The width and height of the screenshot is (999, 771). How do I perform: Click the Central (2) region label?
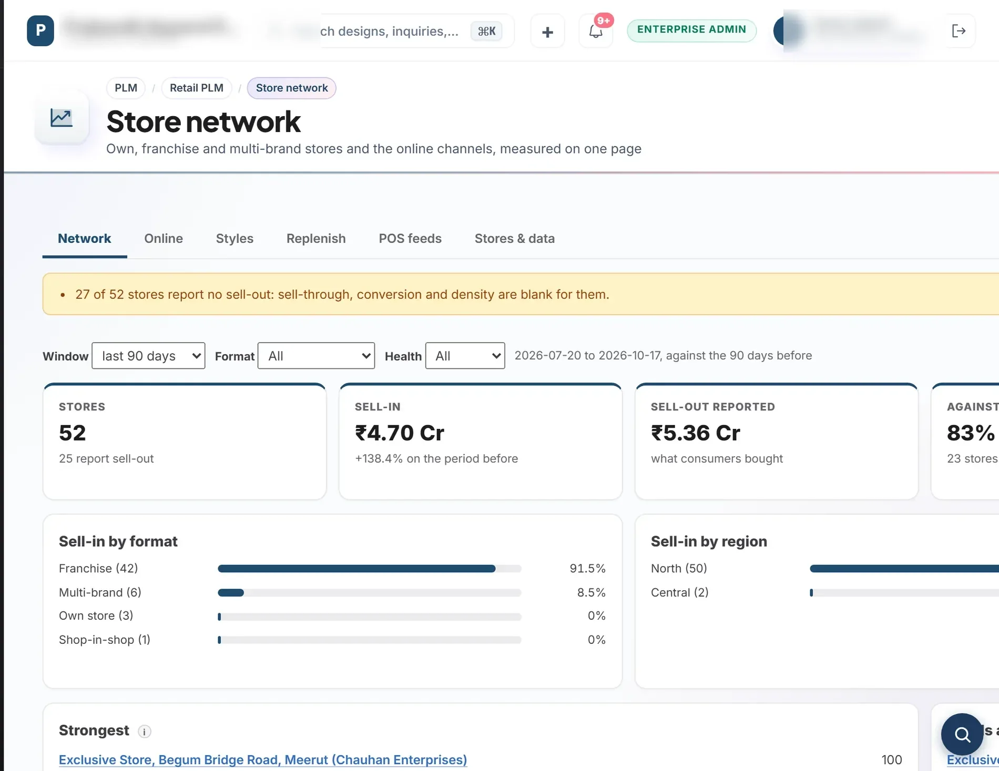679,592
